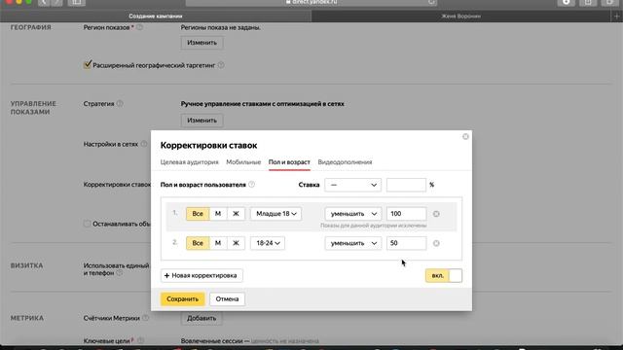Click Добавить for Счётчики Метрики
The height and width of the screenshot is (350, 623).
point(202,318)
